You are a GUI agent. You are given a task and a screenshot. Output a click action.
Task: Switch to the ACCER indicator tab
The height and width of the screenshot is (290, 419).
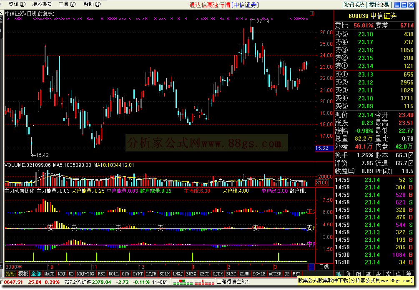click(x=275, y=274)
